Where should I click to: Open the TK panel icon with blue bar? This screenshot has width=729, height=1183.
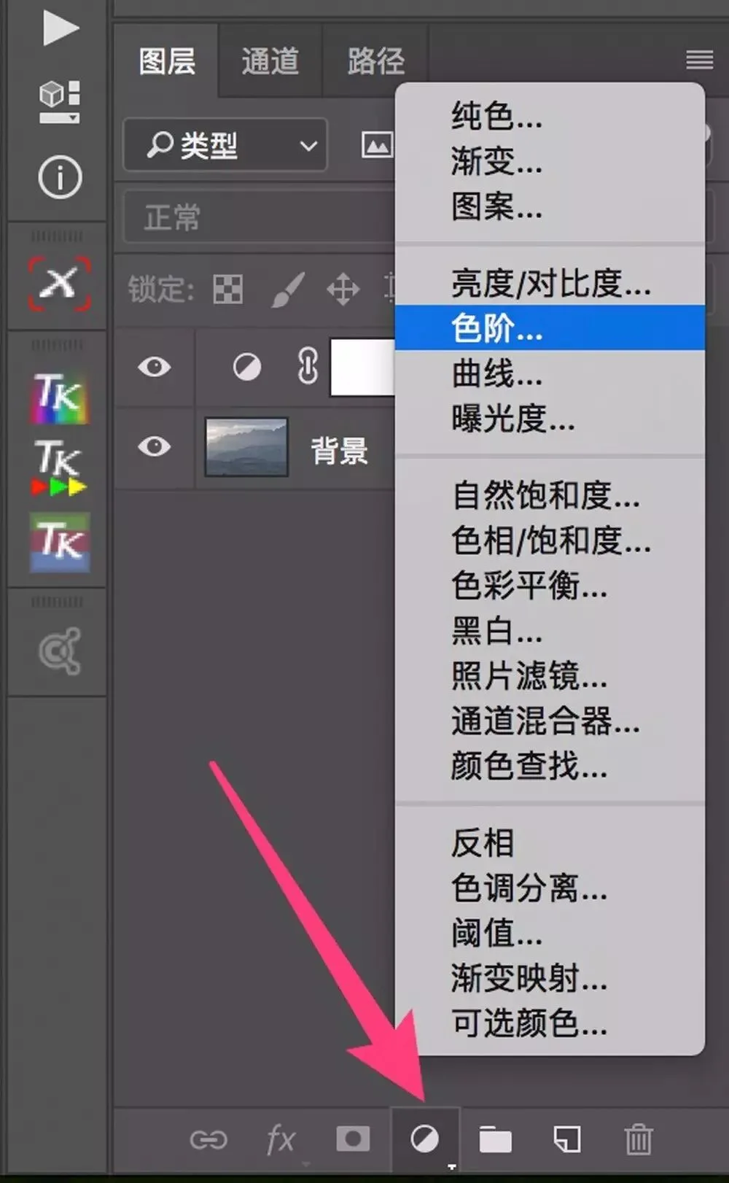(x=59, y=543)
